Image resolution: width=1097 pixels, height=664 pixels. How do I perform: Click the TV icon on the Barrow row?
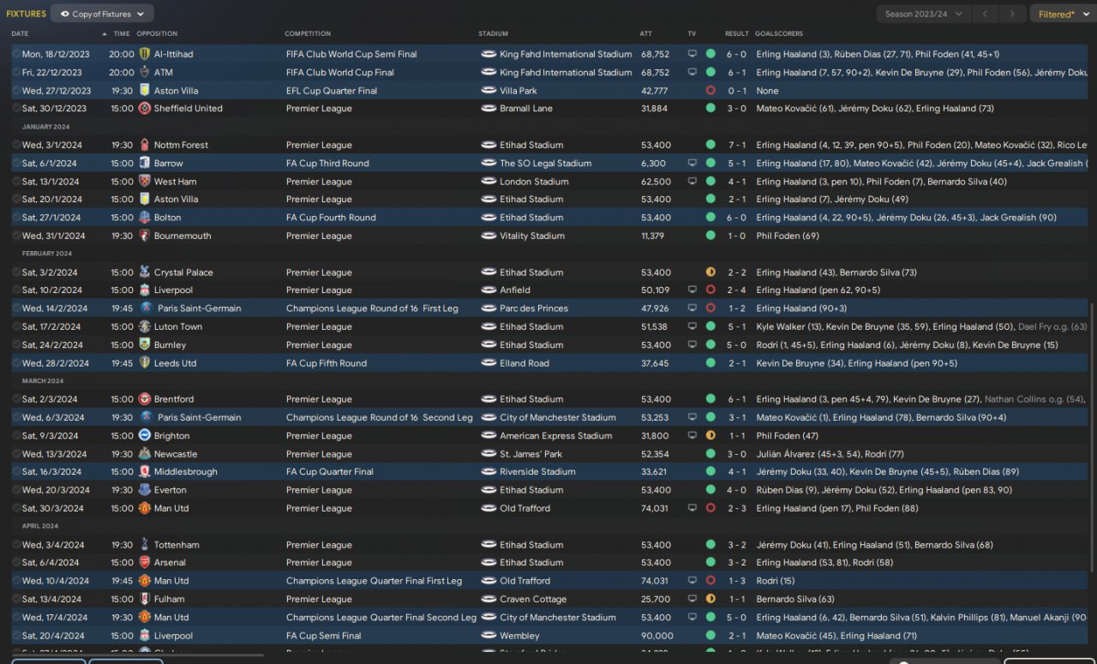pos(692,164)
